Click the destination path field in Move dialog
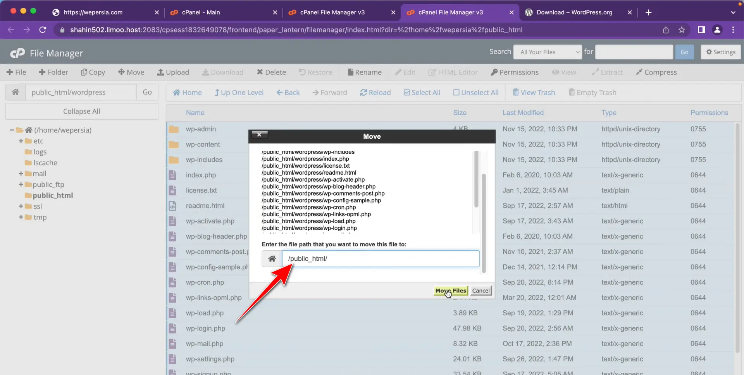 click(381, 258)
